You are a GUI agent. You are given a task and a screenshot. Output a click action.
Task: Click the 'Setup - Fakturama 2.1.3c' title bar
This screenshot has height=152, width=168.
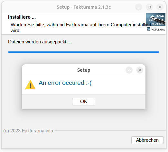[x=84, y=7]
